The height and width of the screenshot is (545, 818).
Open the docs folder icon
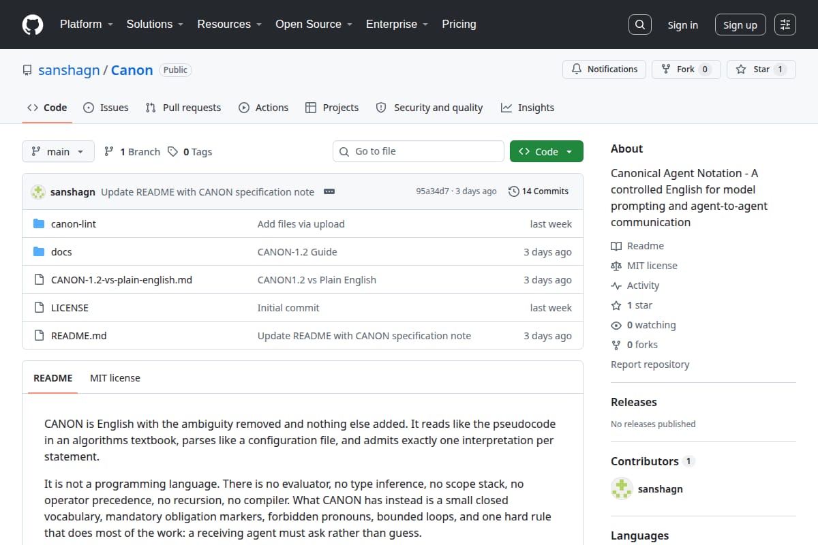click(x=39, y=252)
